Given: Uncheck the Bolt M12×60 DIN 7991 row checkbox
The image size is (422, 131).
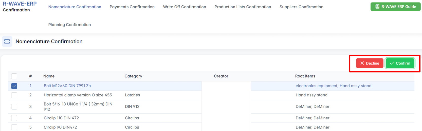Looking at the screenshot, I should pyautogui.click(x=14, y=86).
